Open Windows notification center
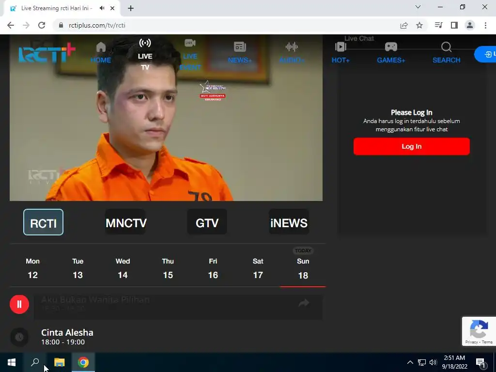Screen dimensions: 496x372 click(481, 362)
